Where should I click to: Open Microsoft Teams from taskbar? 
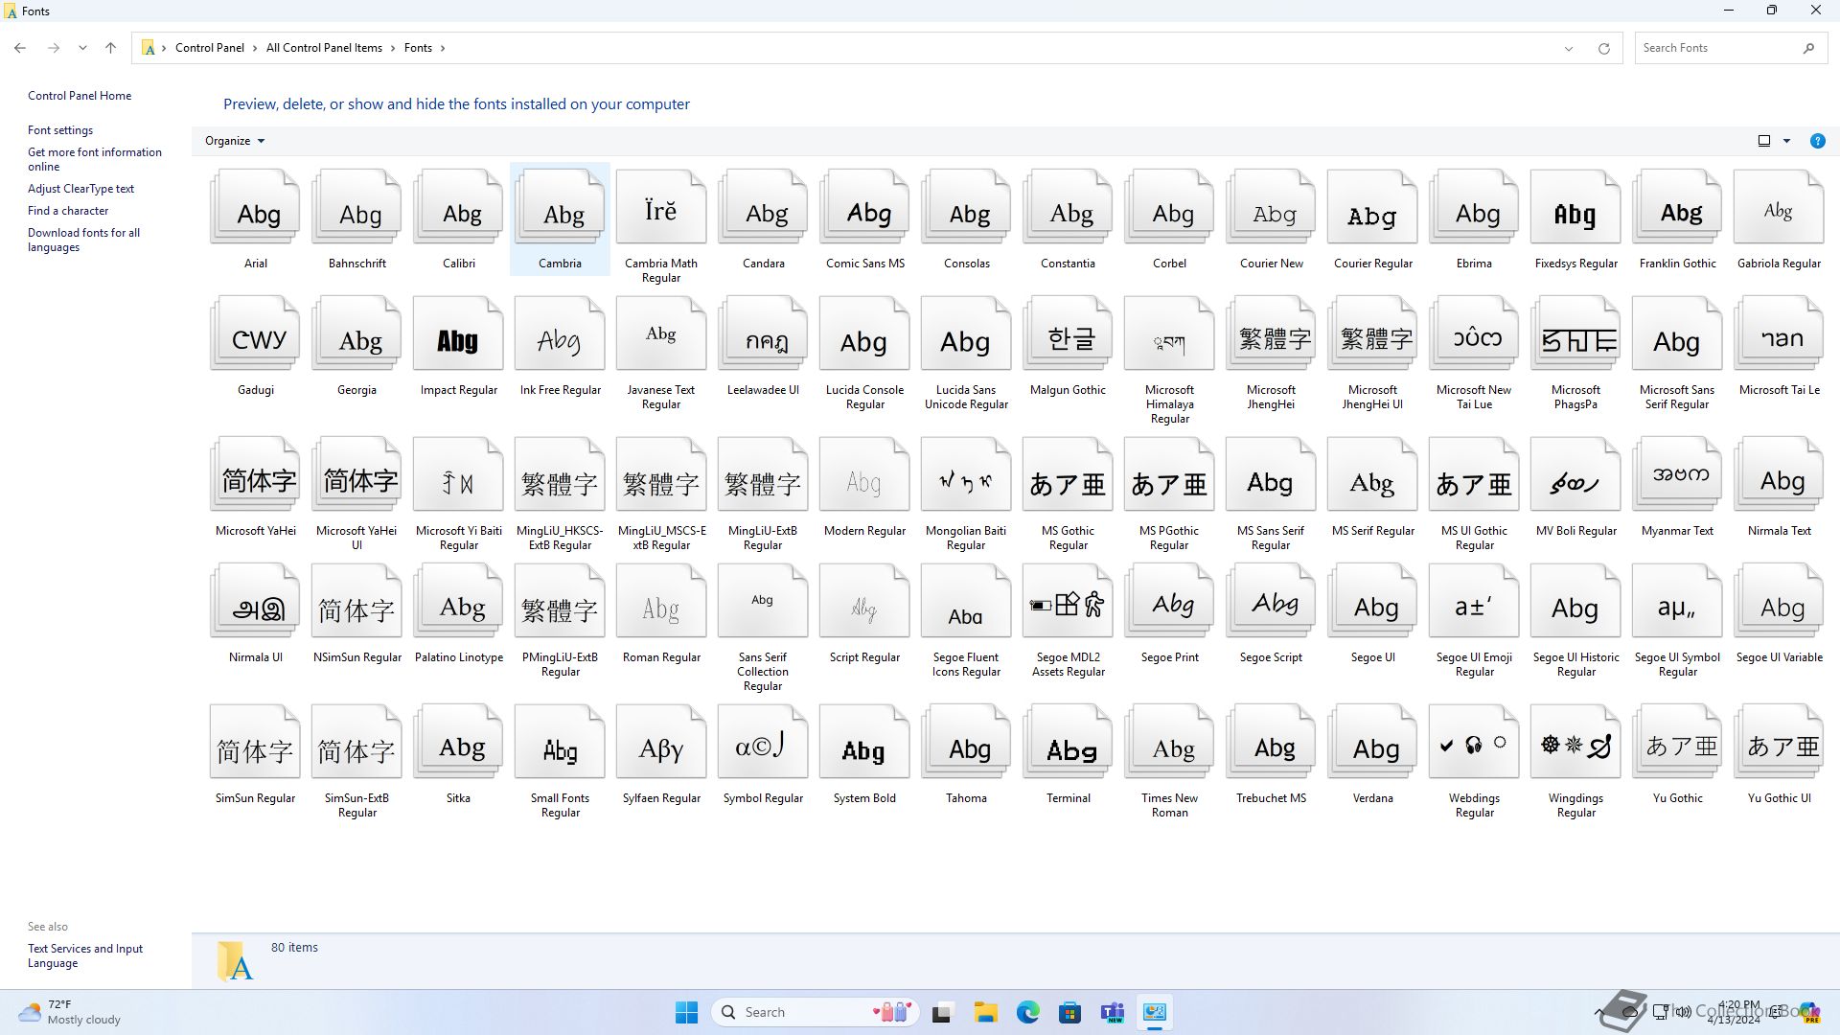[1112, 1012]
